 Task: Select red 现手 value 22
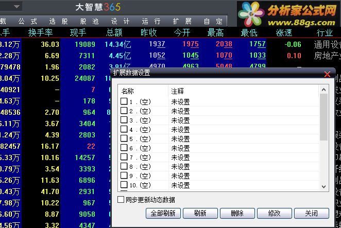[91, 146]
